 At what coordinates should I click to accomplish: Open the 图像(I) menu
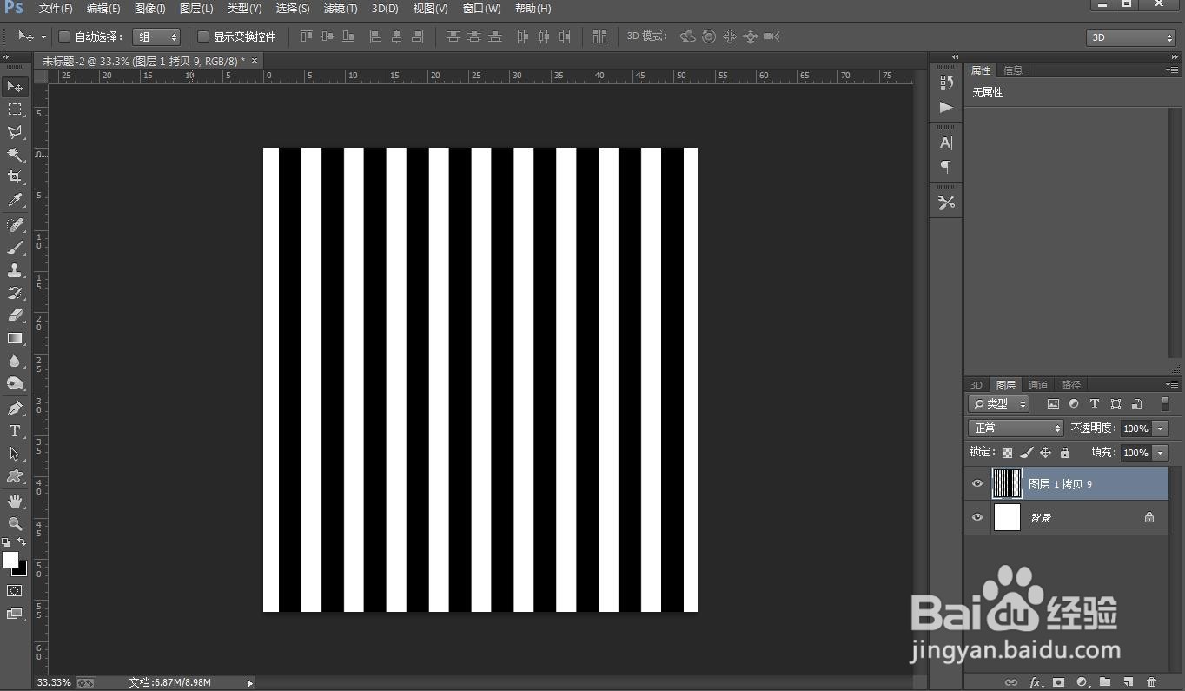[x=149, y=9]
